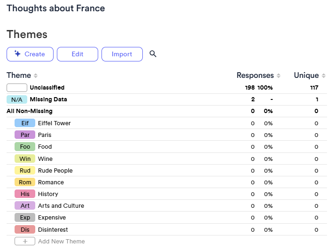Image resolution: width=335 pixels, height=250 pixels.
Task: Click the Create button
Action: click(x=30, y=54)
